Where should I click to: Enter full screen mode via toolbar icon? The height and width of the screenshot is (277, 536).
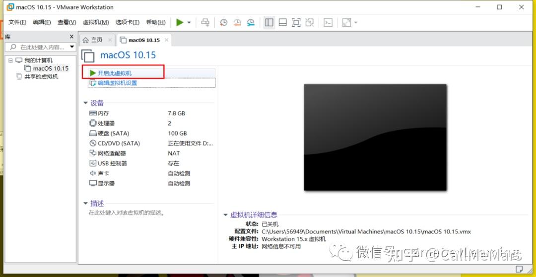pos(296,22)
